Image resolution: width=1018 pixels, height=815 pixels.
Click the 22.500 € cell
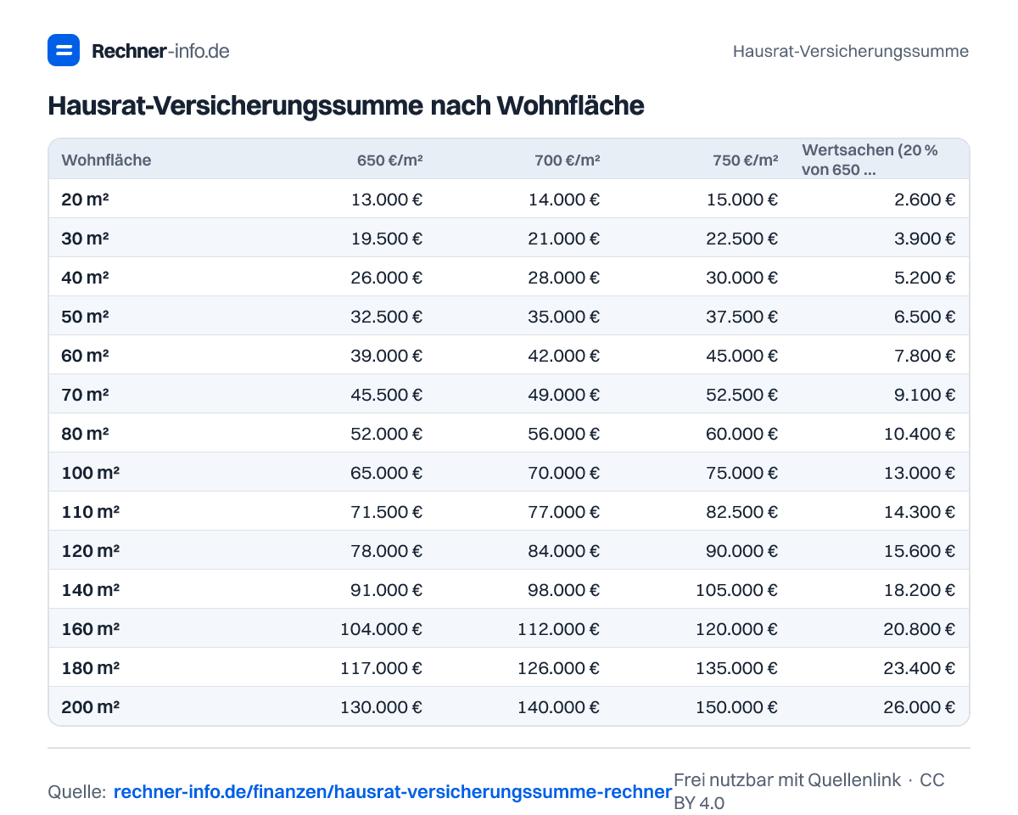tap(742, 239)
